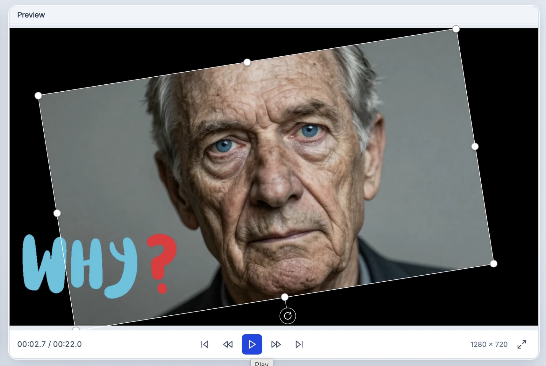The height and width of the screenshot is (366, 546).
Task: Click the 00:02.7 / 00:22.0 timecode
Action: 49,344
